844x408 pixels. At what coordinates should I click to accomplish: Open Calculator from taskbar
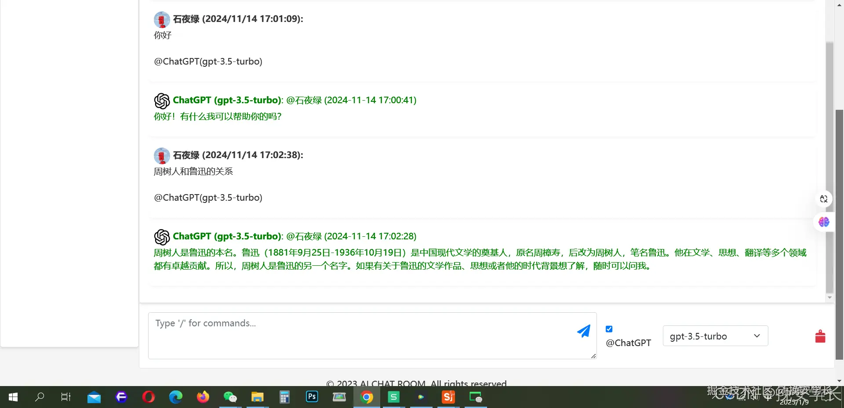tap(284, 397)
